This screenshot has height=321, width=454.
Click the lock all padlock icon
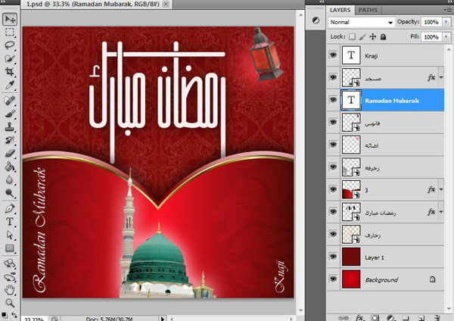click(x=384, y=36)
